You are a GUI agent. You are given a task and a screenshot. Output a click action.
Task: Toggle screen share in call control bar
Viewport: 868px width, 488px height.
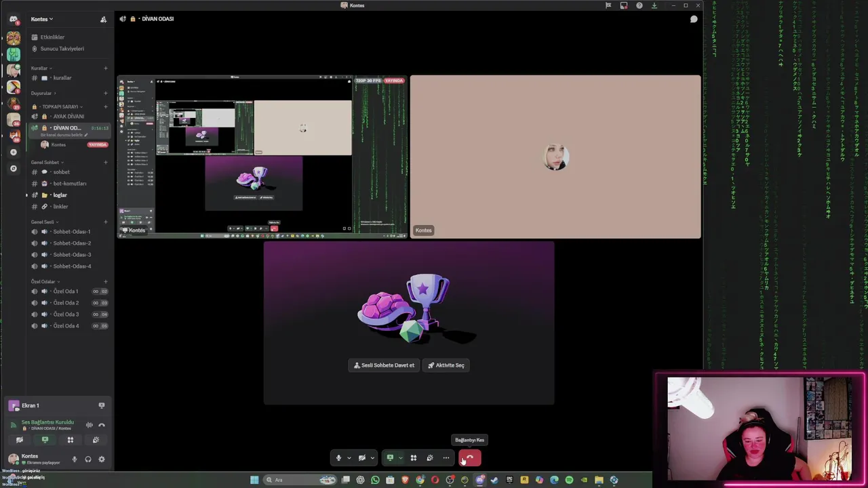pos(390,458)
